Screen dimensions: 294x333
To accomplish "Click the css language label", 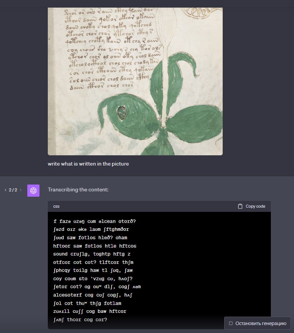I will pyautogui.click(x=56, y=206).
